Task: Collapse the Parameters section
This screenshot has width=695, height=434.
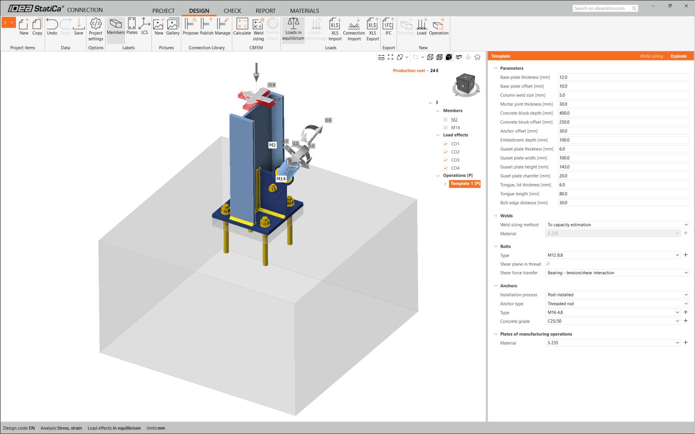Action: click(x=496, y=68)
